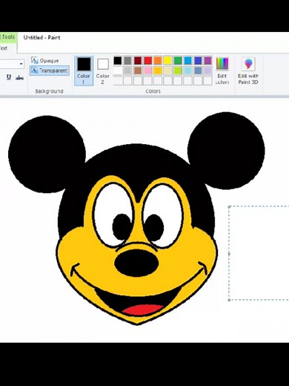289x386 pixels.
Task: Pick the purple color swatch
Action: (207, 60)
